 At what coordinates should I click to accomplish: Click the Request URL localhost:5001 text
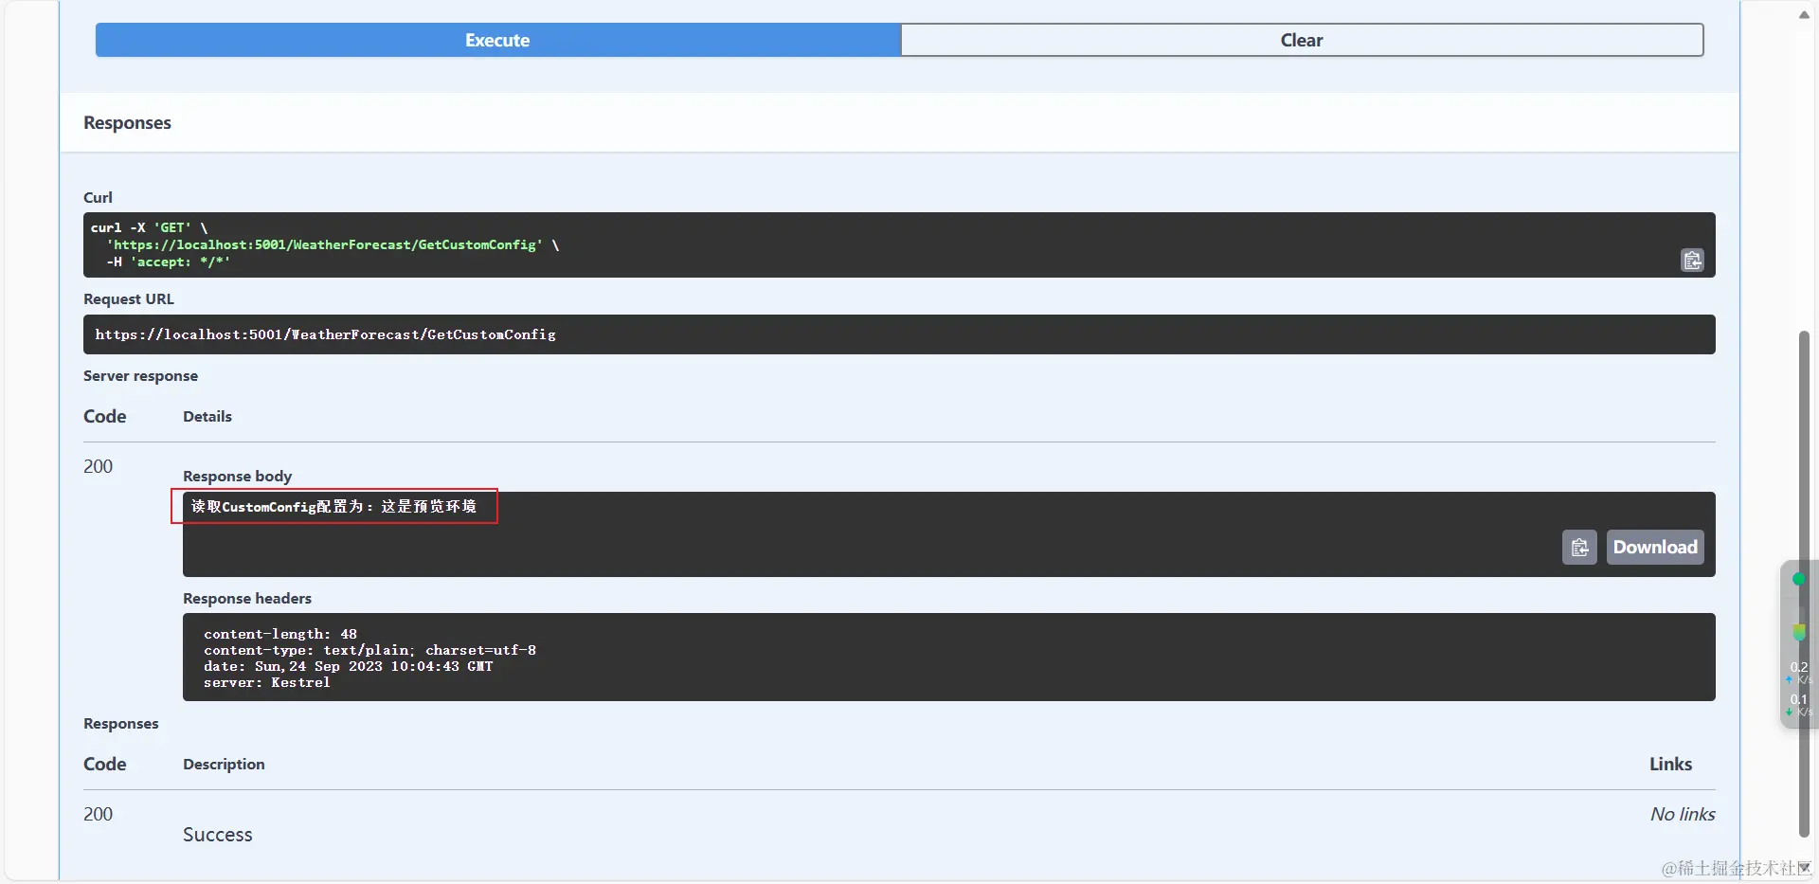tap(325, 334)
